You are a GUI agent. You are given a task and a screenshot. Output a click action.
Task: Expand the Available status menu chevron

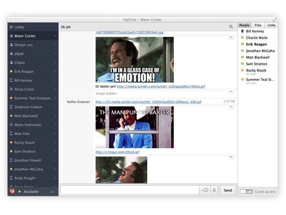[52, 192]
